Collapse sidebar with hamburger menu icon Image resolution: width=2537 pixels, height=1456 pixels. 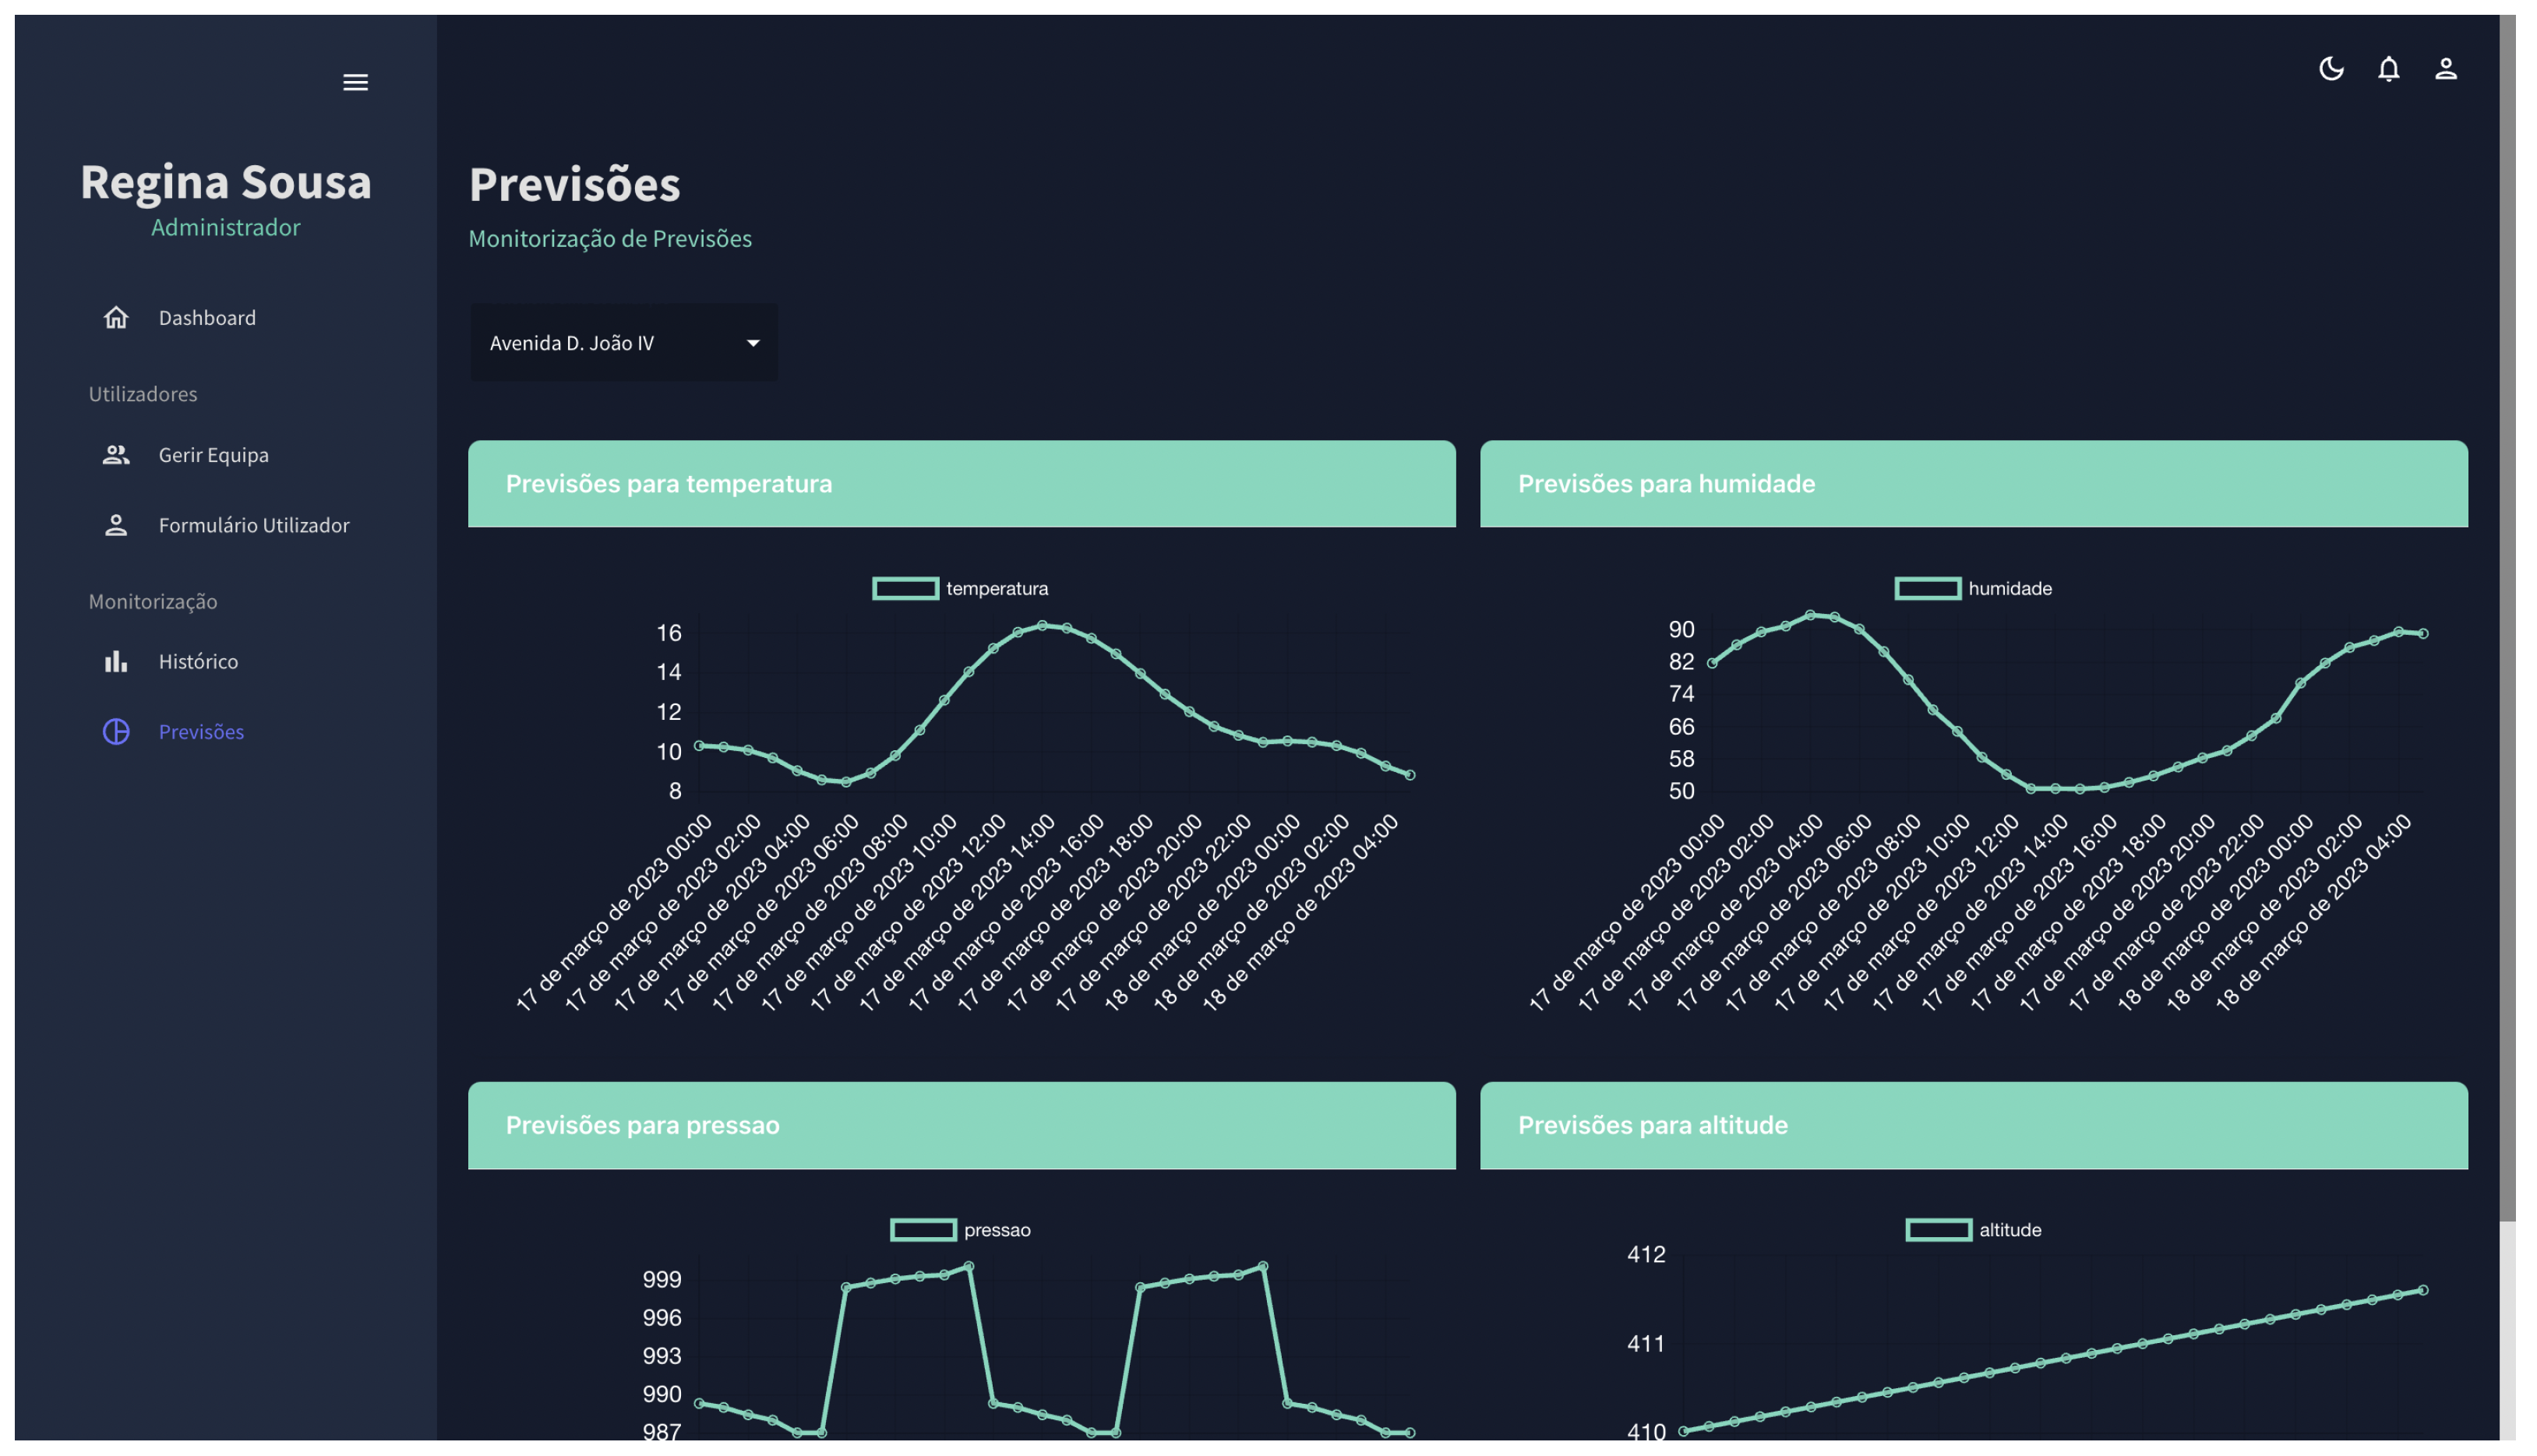tap(355, 82)
